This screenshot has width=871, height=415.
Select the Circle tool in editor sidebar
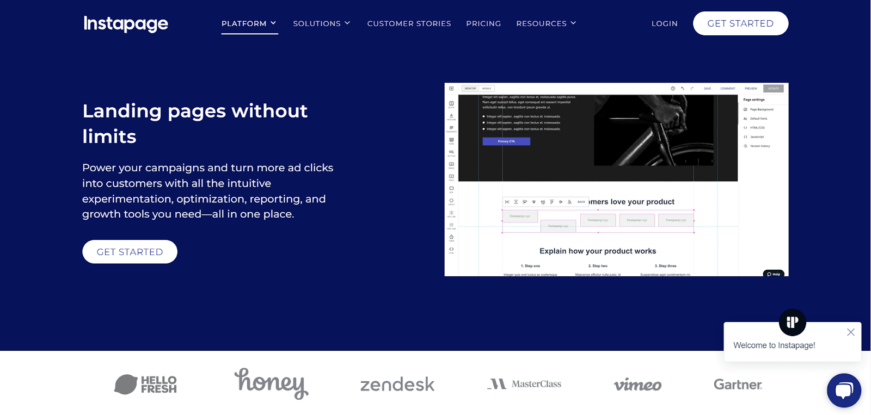pyautogui.click(x=451, y=202)
